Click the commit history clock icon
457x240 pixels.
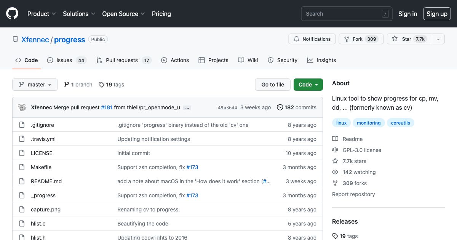(x=280, y=107)
